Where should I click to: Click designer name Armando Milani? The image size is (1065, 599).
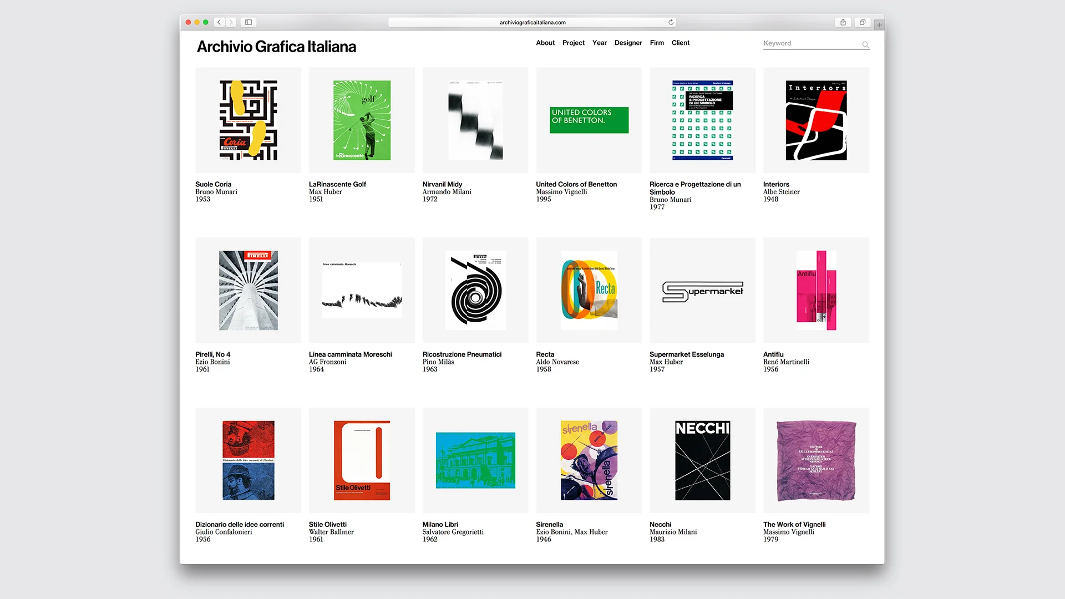(x=447, y=192)
